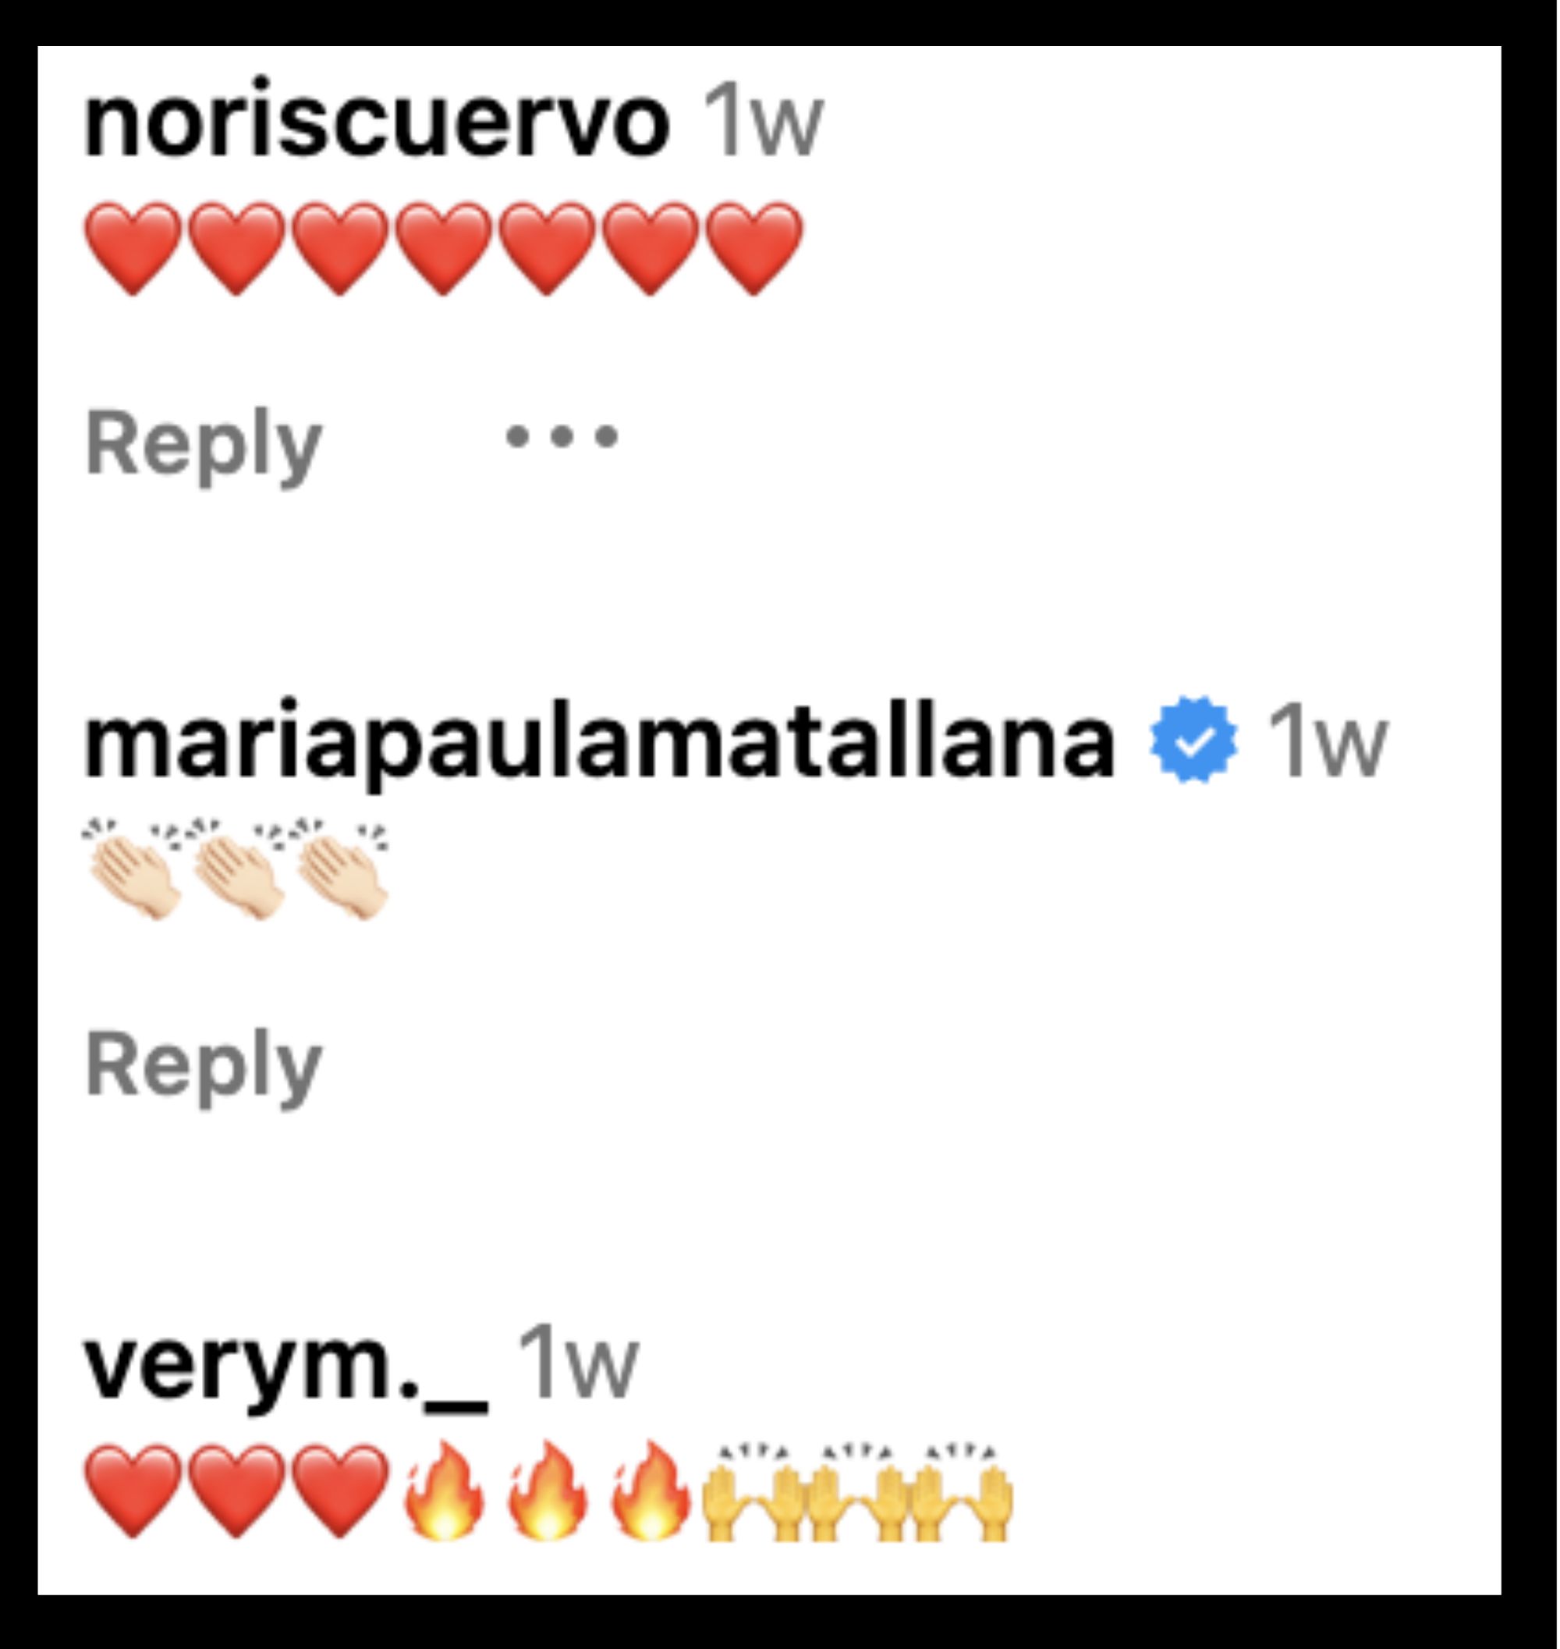Click the fourth heart in noriscuervo's comment

pos(444,248)
